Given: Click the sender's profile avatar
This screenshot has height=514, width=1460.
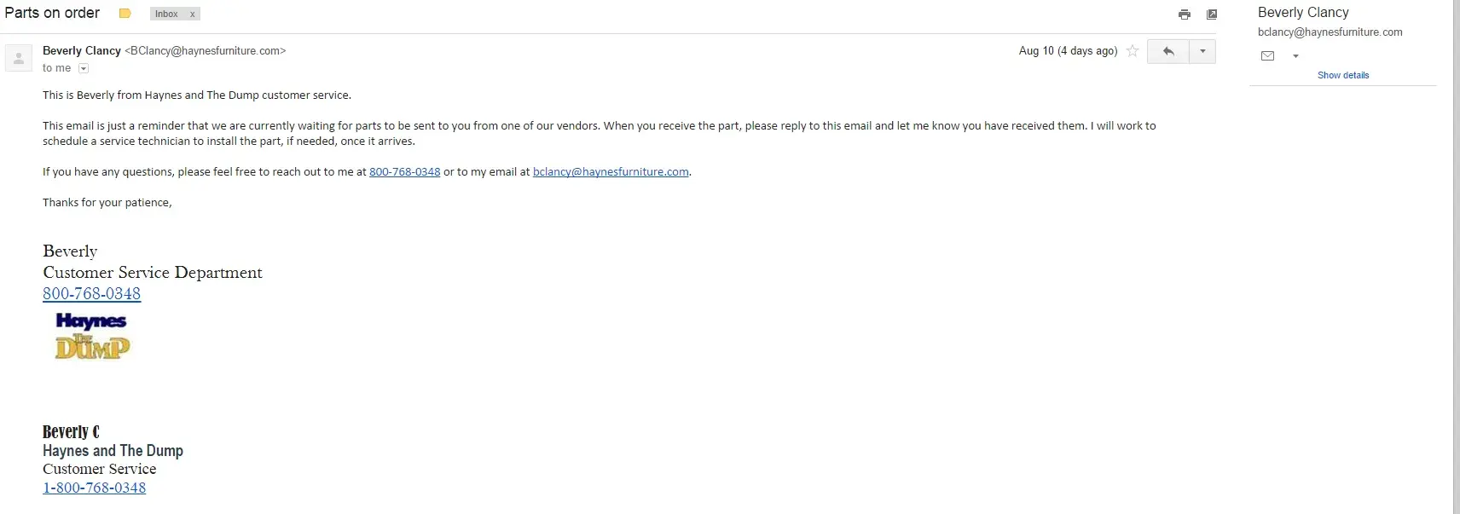Looking at the screenshot, I should pyautogui.click(x=19, y=58).
